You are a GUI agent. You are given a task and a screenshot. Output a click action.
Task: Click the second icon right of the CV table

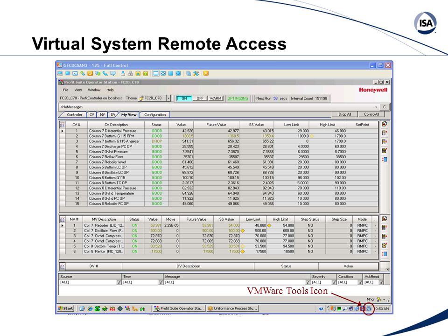coord(385,133)
